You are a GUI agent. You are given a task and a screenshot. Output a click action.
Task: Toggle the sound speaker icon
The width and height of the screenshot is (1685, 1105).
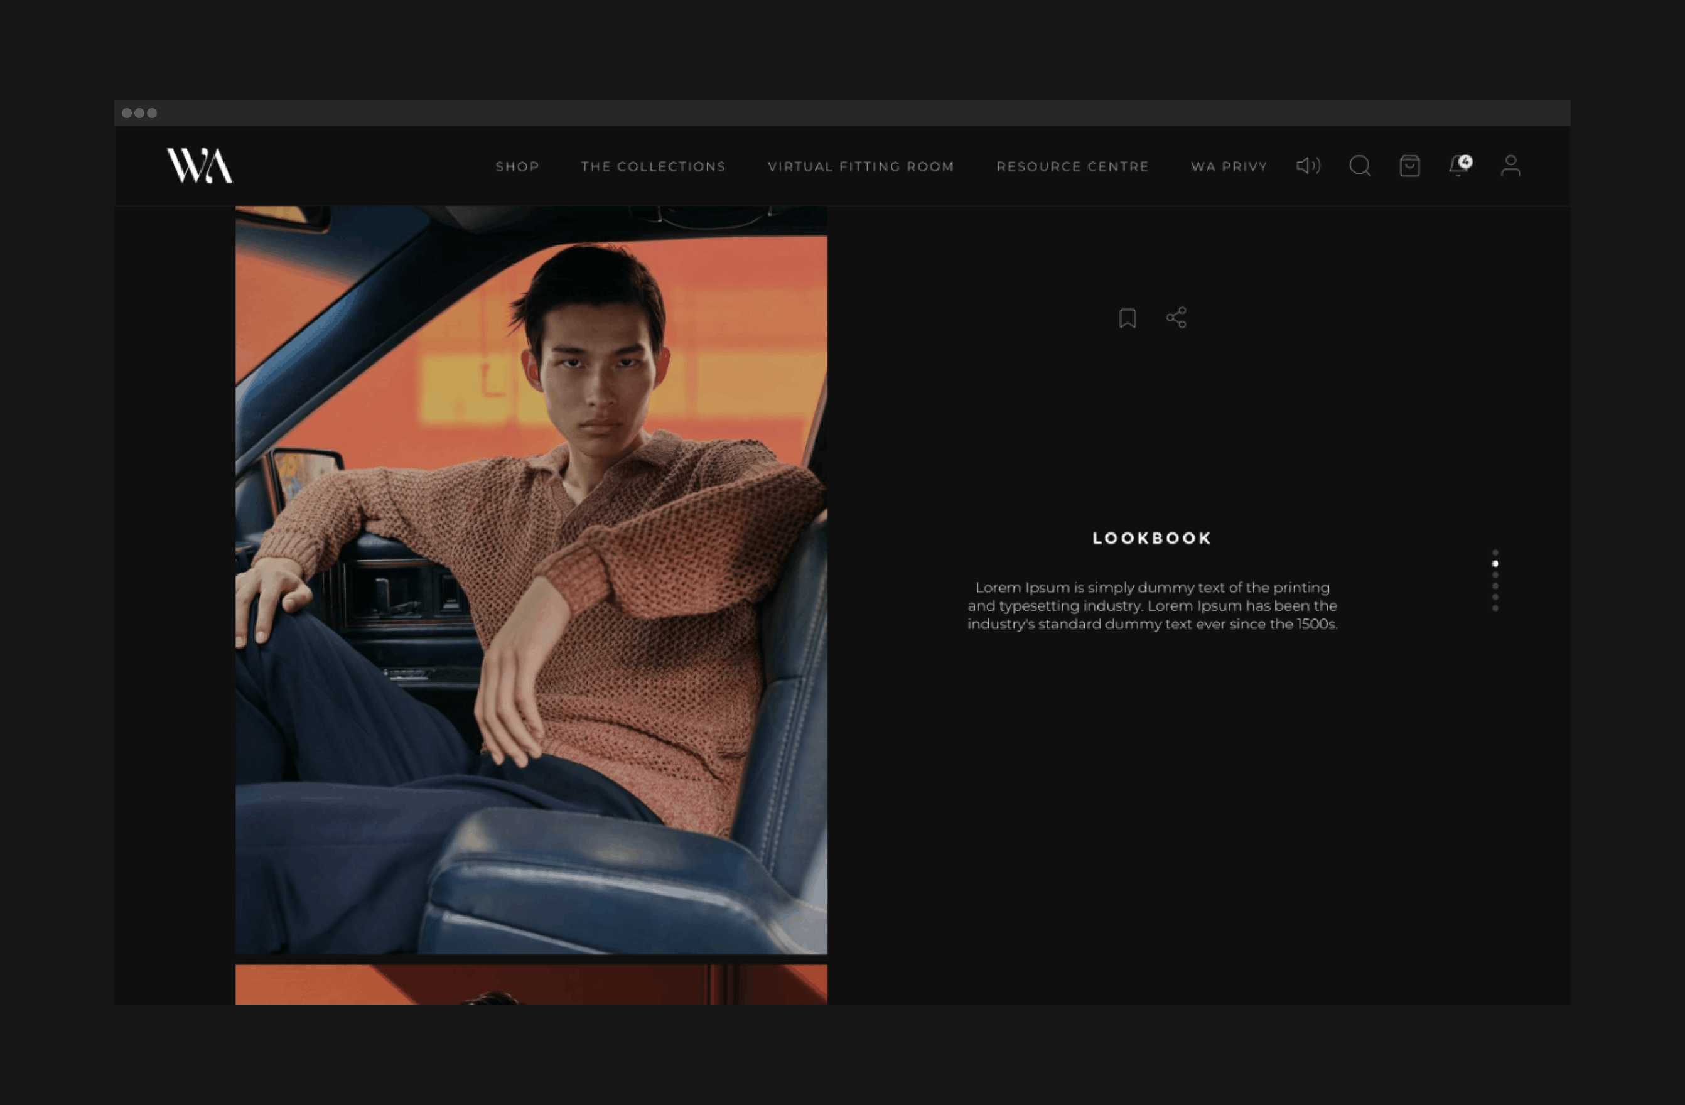[x=1308, y=166]
